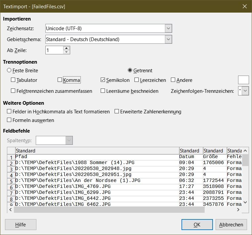Click the size value 1772544
252x235 pixels.
pos(215,180)
